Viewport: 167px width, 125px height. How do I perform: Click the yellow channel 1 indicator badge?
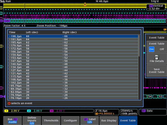6,111
